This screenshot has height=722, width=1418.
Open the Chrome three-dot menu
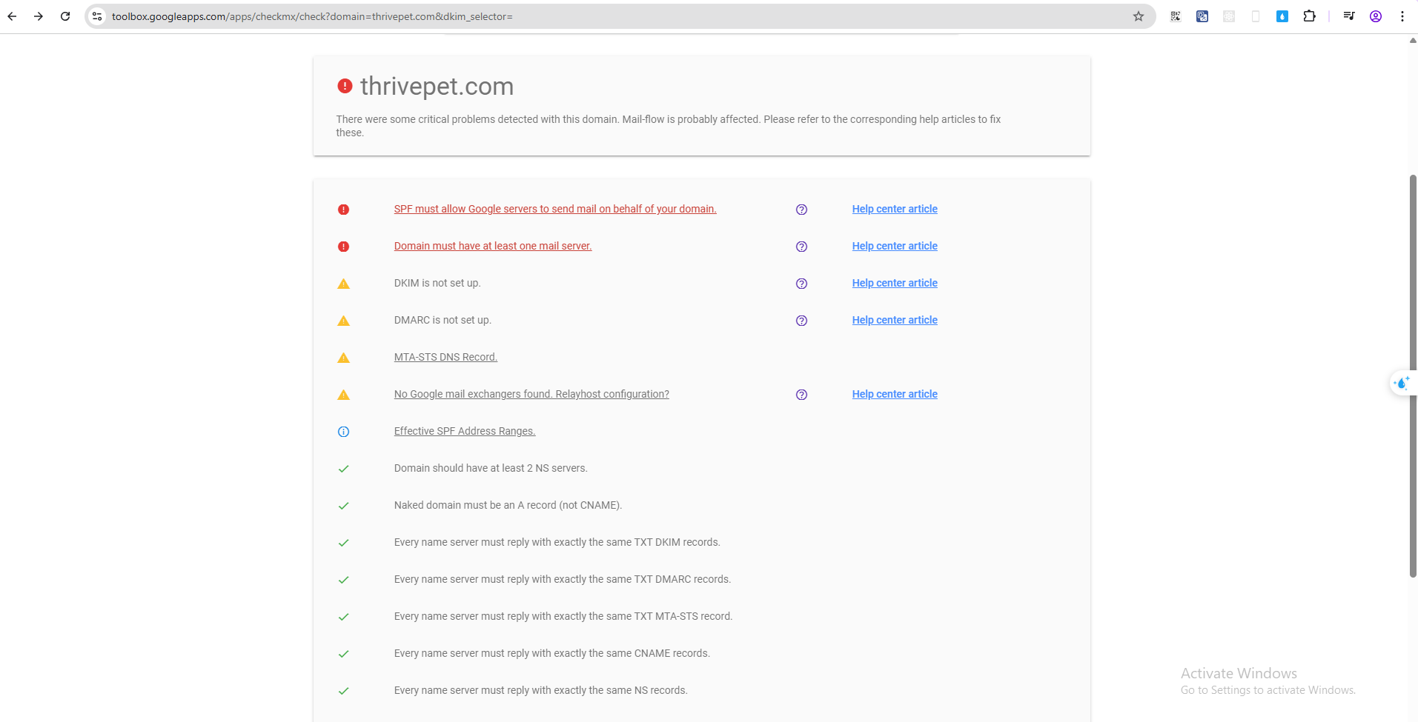click(x=1402, y=16)
